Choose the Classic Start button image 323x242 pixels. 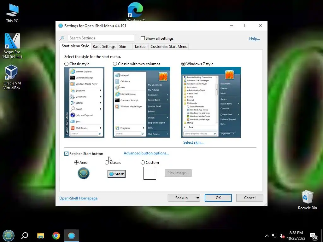point(116,174)
